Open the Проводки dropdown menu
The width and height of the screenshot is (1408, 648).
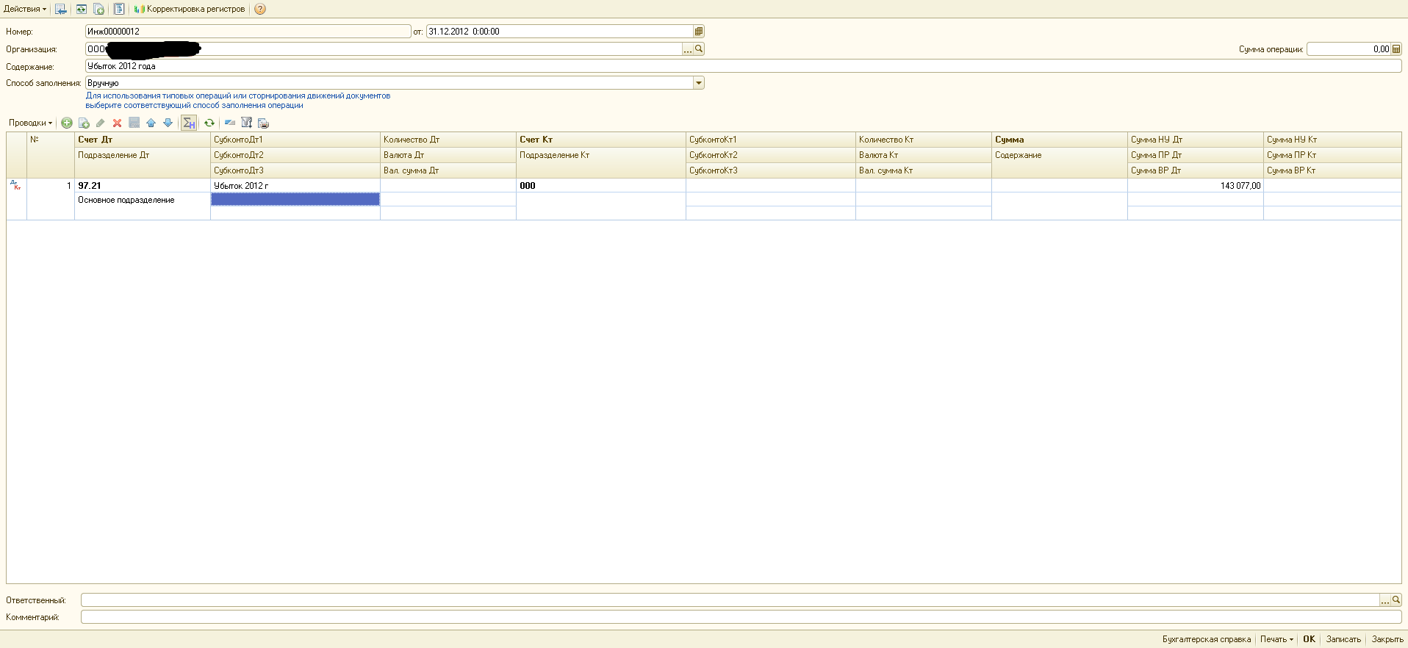[30, 123]
